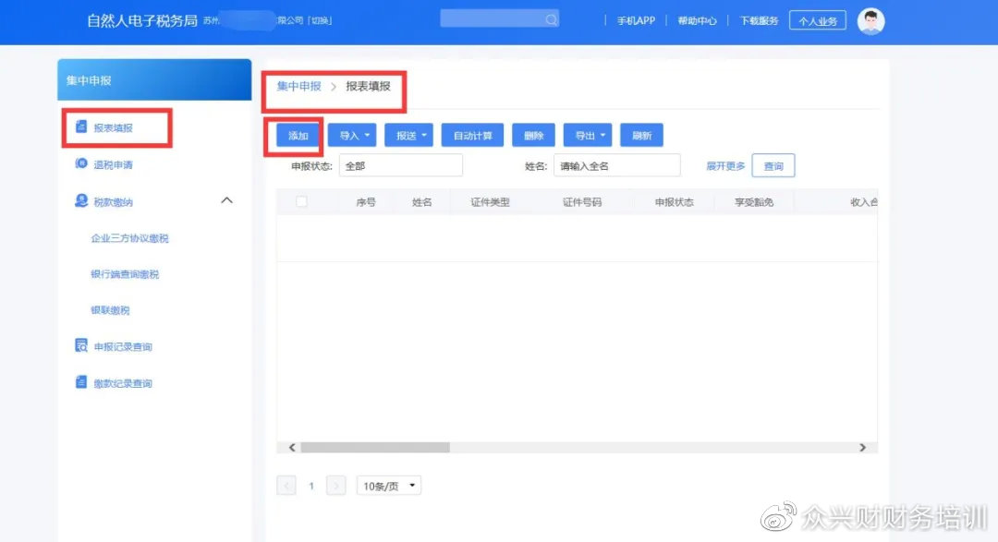
Task: Click the 证件类型 column header
Action: click(x=490, y=202)
